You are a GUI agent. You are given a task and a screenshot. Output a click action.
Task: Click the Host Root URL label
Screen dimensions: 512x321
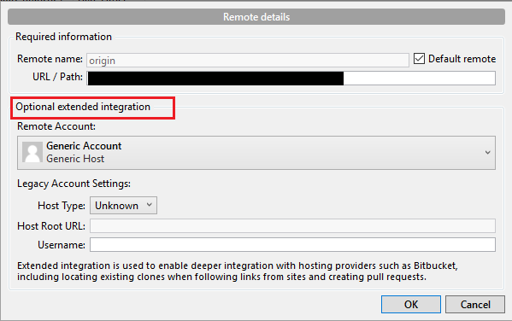(51, 226)
